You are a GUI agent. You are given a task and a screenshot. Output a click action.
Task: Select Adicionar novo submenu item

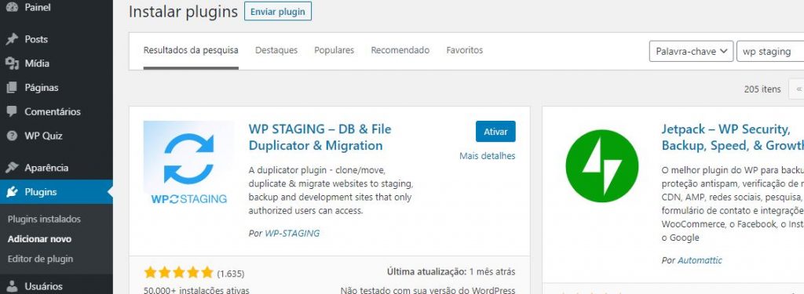click(39, 239)
